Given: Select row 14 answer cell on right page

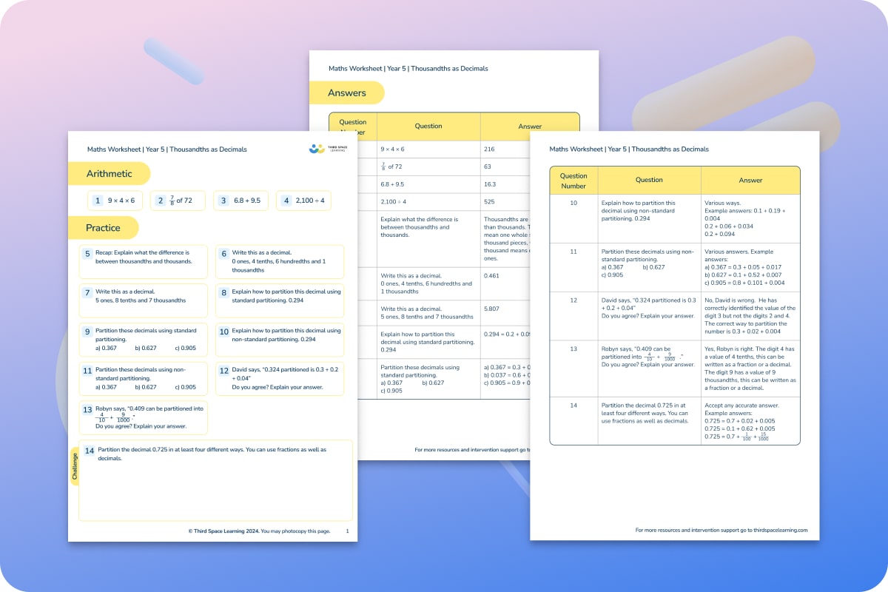Looking at the screenshot, I should pyautogui.click(x=750, y=421).
